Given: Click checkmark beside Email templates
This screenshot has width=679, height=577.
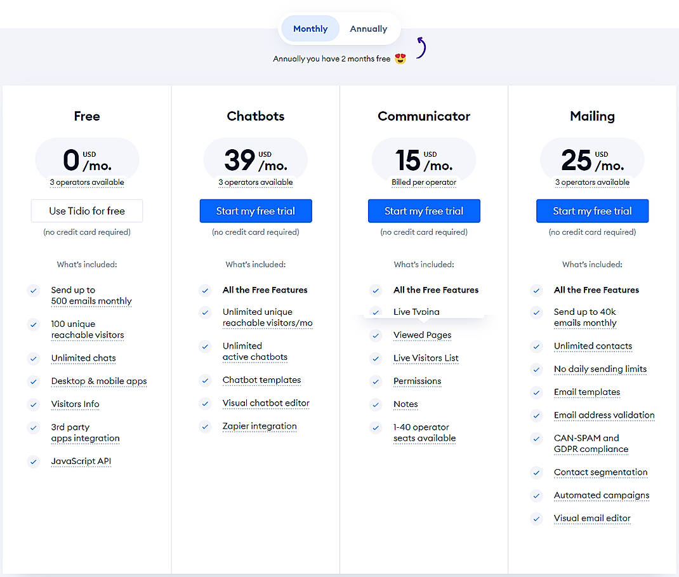Looking at the screenshot, I should [x=536, y=392].
